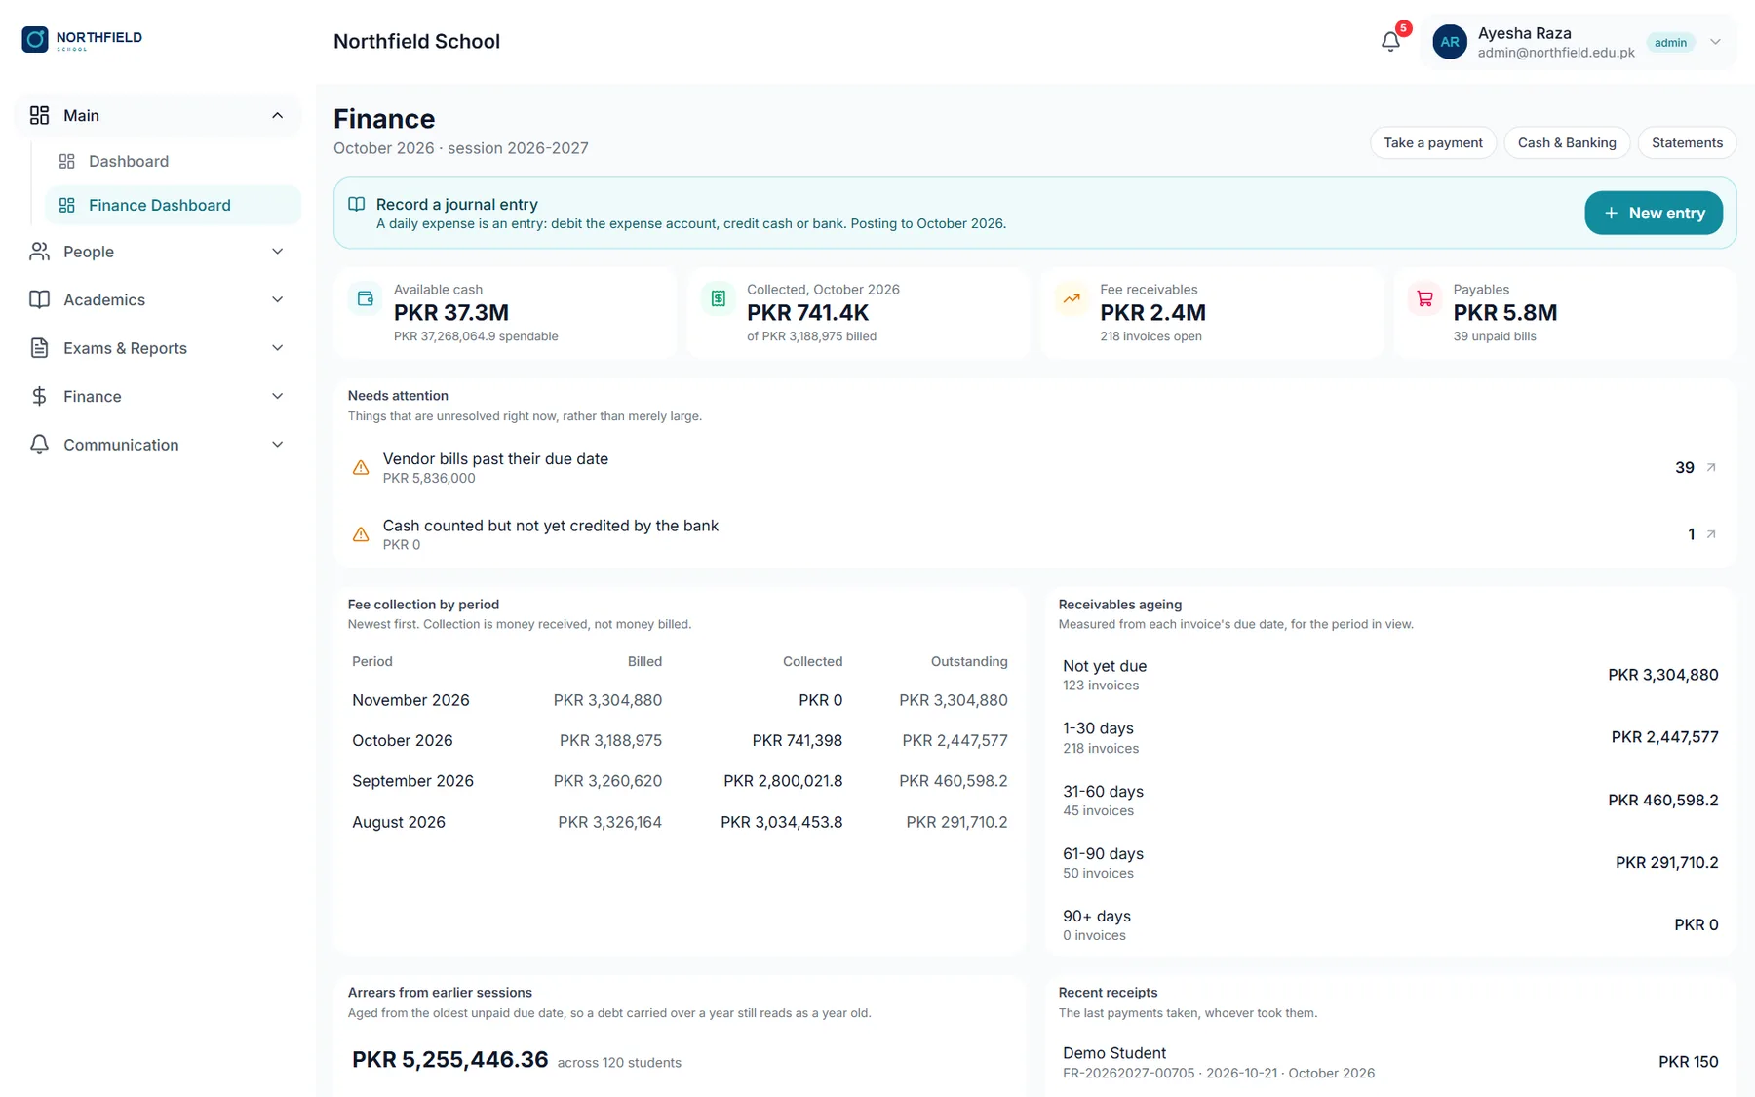Select Finance Dashboard in the sidebar

tap(173, 205)
